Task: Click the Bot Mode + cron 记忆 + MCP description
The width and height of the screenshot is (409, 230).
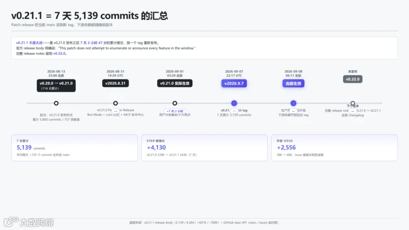Action: point(115,115)
